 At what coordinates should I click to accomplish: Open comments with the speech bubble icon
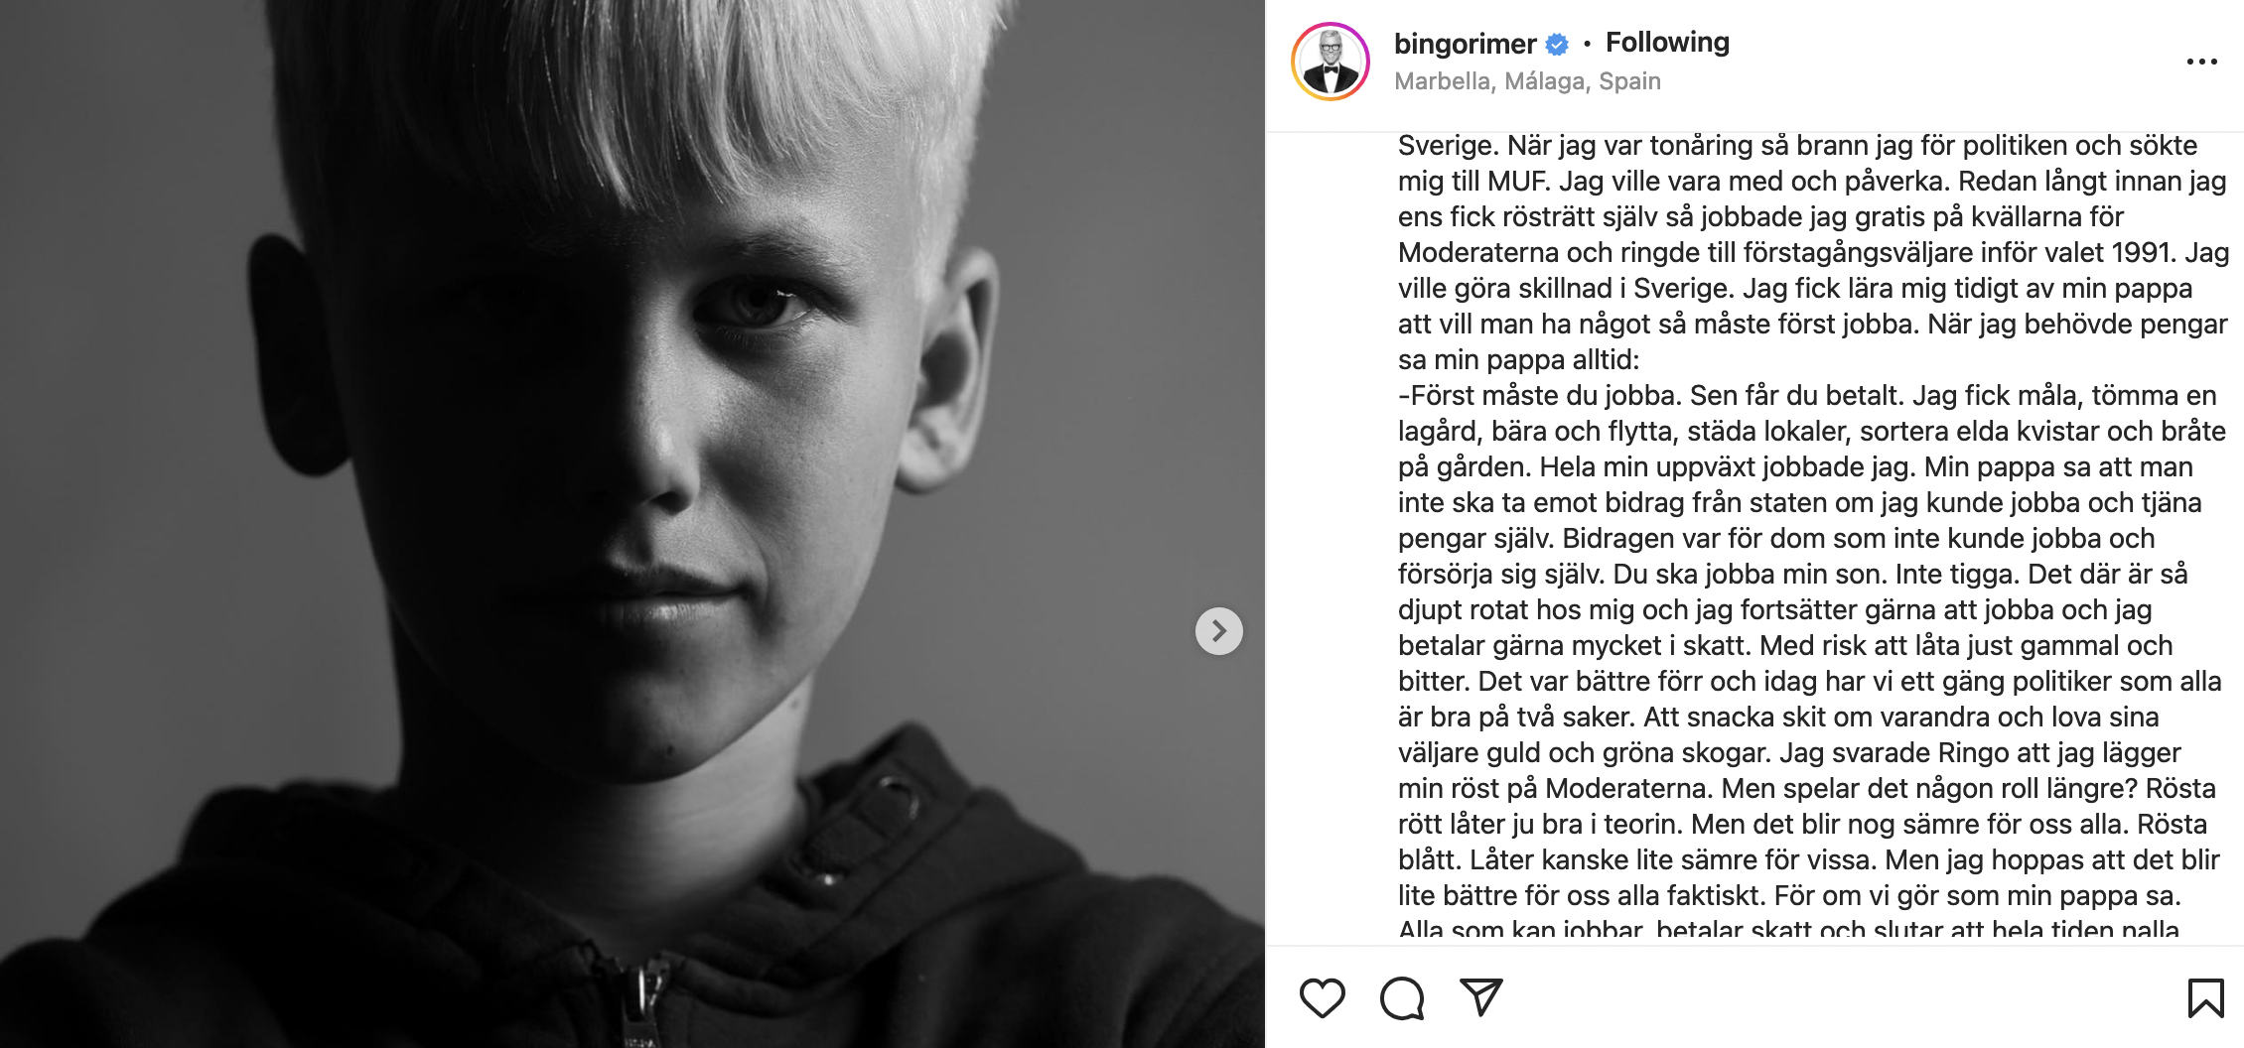pos(1402,998)
